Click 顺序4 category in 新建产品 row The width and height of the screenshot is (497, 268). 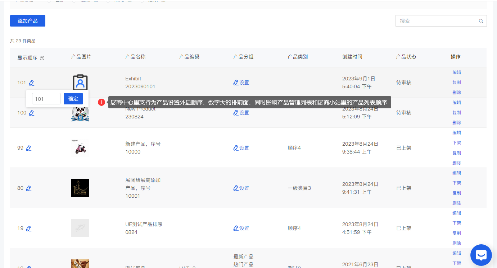[294, 148]
